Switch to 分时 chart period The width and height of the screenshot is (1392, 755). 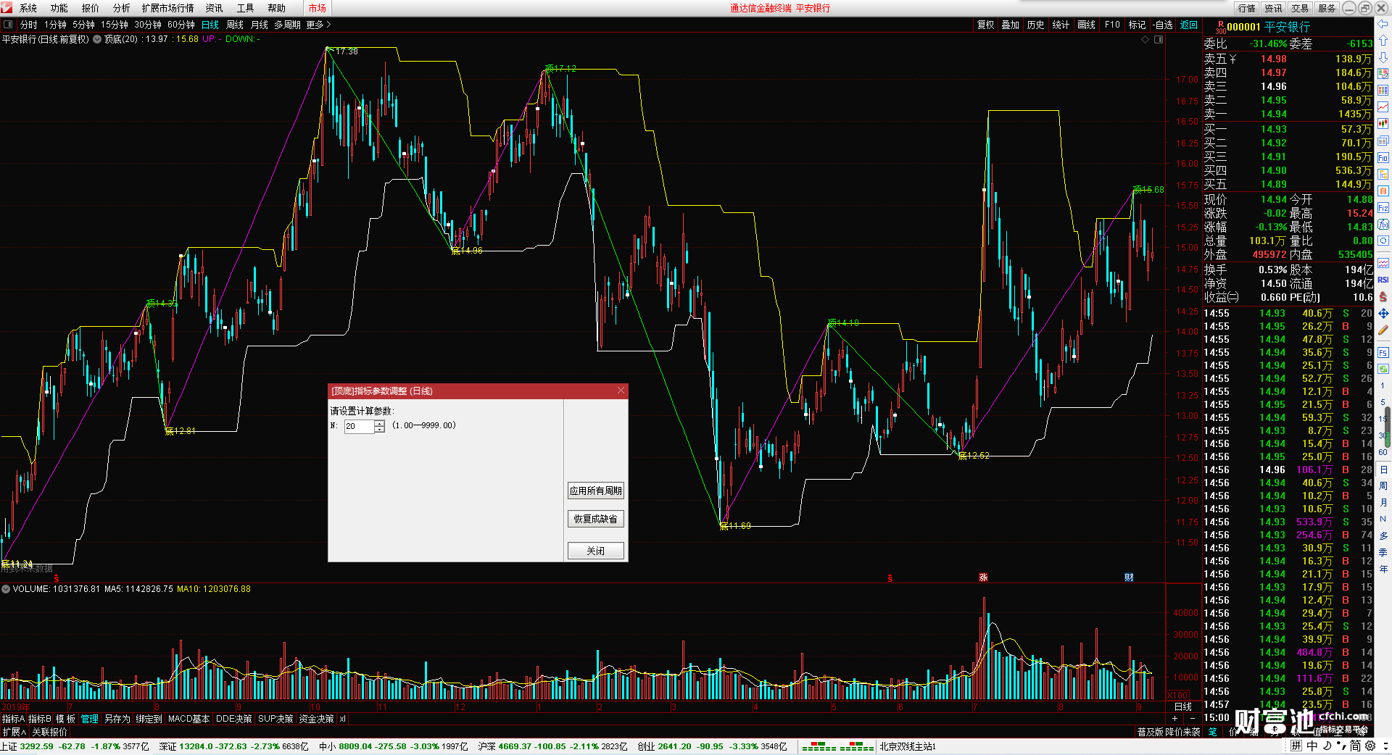28,25
